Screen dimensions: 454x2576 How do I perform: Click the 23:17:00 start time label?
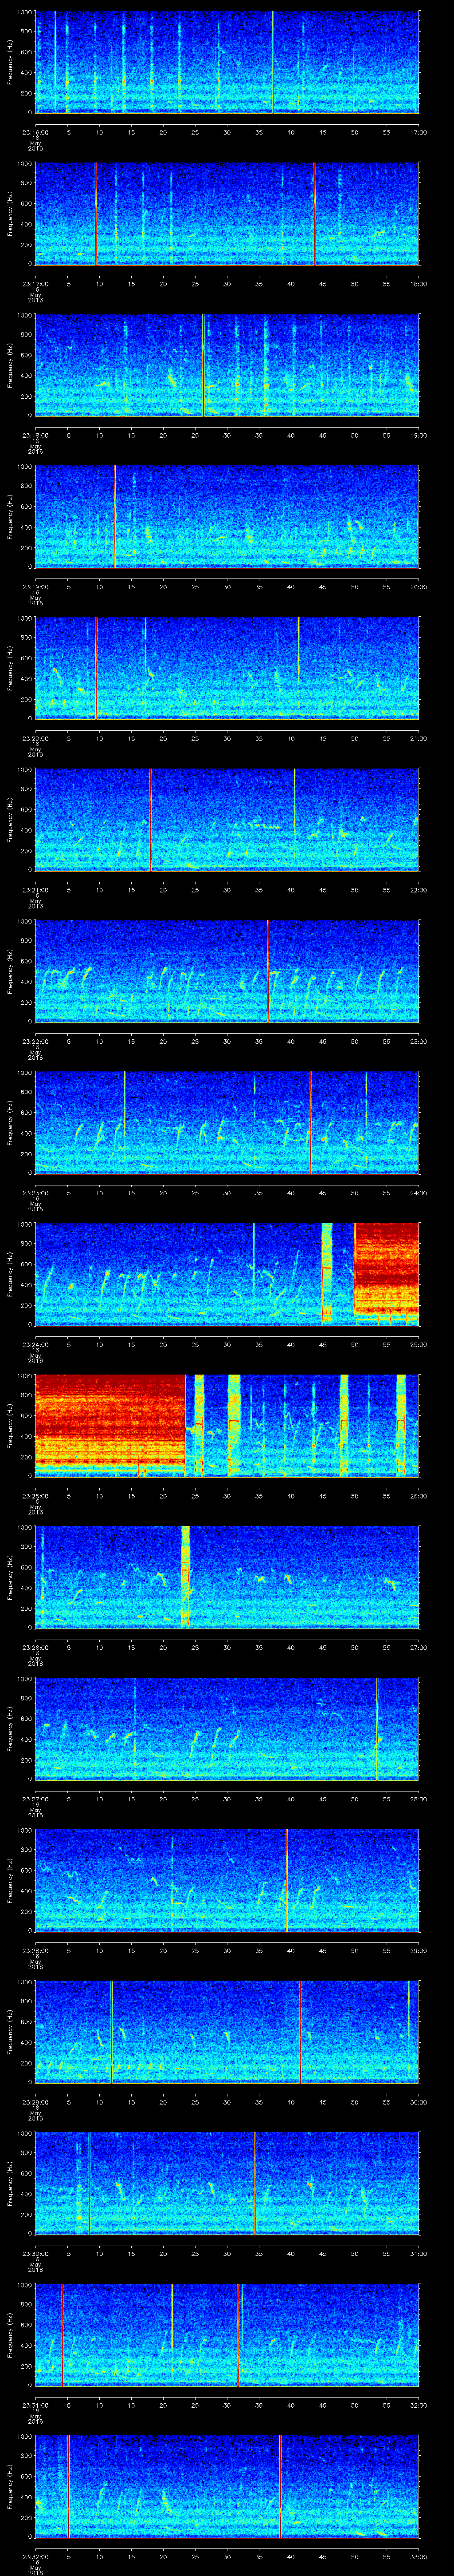coord(36,284)
